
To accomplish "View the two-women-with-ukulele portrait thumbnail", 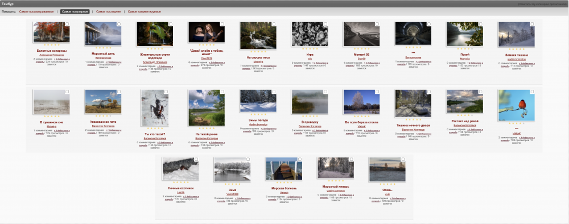I will 207,32.
